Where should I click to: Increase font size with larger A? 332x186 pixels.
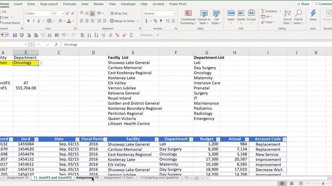[67, 13]
